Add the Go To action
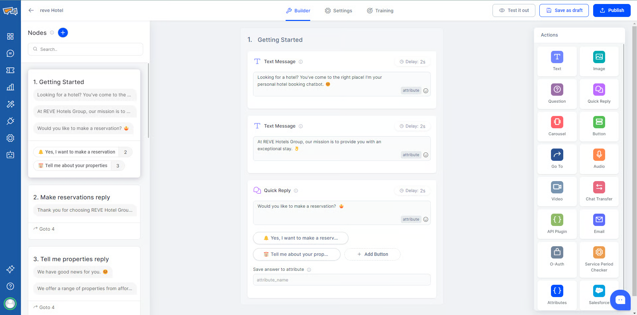The height and width of the screenshot is (315, 637). [557, 159]
